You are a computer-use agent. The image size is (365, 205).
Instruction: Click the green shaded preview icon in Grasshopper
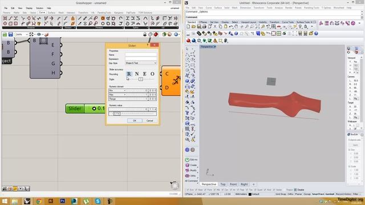[164, 34]
